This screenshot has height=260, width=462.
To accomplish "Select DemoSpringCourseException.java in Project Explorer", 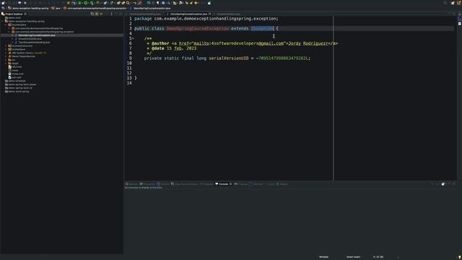I will 37,35.
